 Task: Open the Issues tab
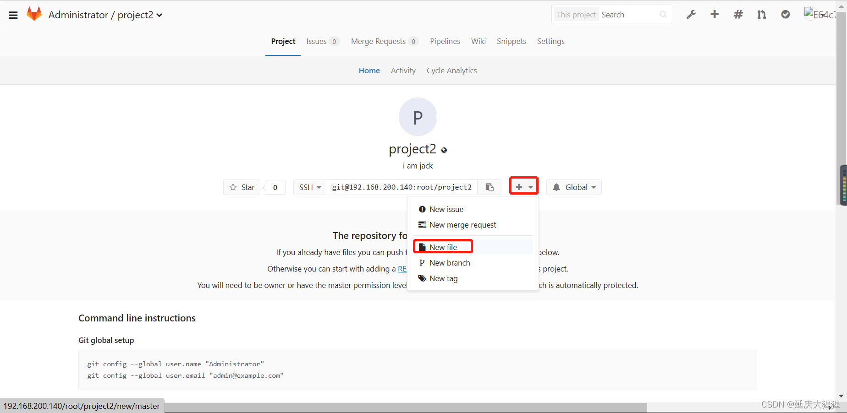[323, 41]
